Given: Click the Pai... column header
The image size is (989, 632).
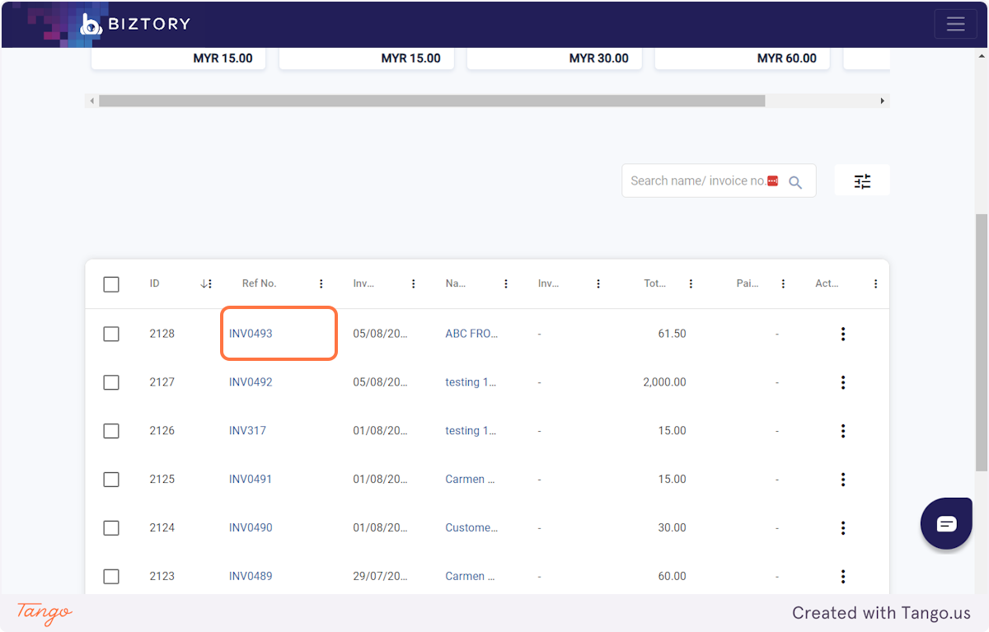Looking at the screenshot, I should [747, 283].
